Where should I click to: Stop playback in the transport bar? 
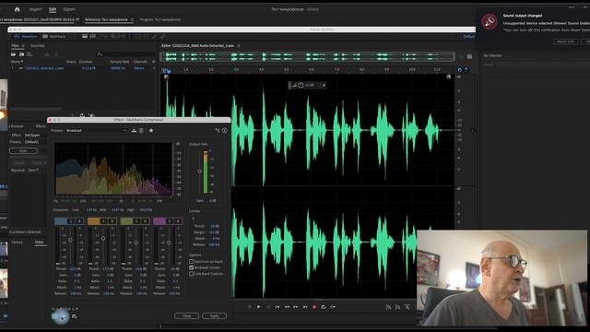pos(250,307)
